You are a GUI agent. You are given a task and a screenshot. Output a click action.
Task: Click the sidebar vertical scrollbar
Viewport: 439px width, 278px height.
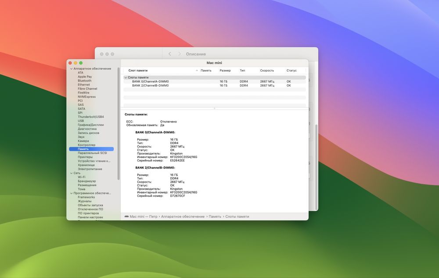point(119,124)
